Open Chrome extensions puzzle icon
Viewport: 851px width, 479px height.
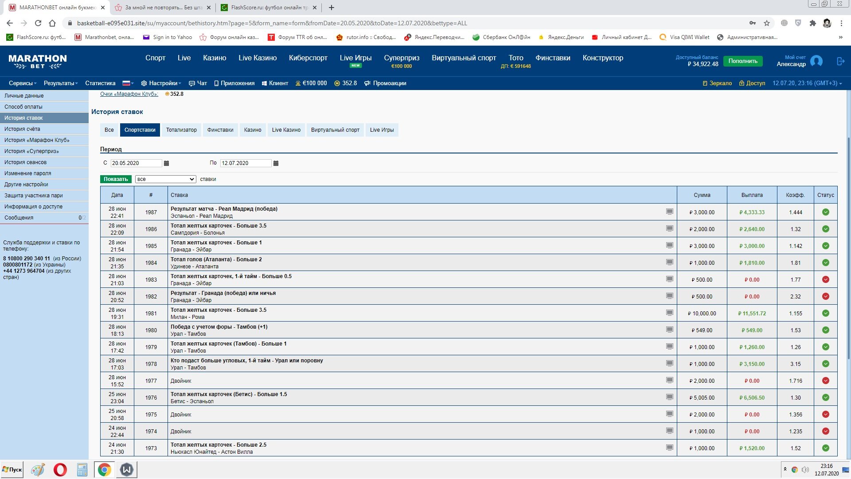click(x=812, y=23)
